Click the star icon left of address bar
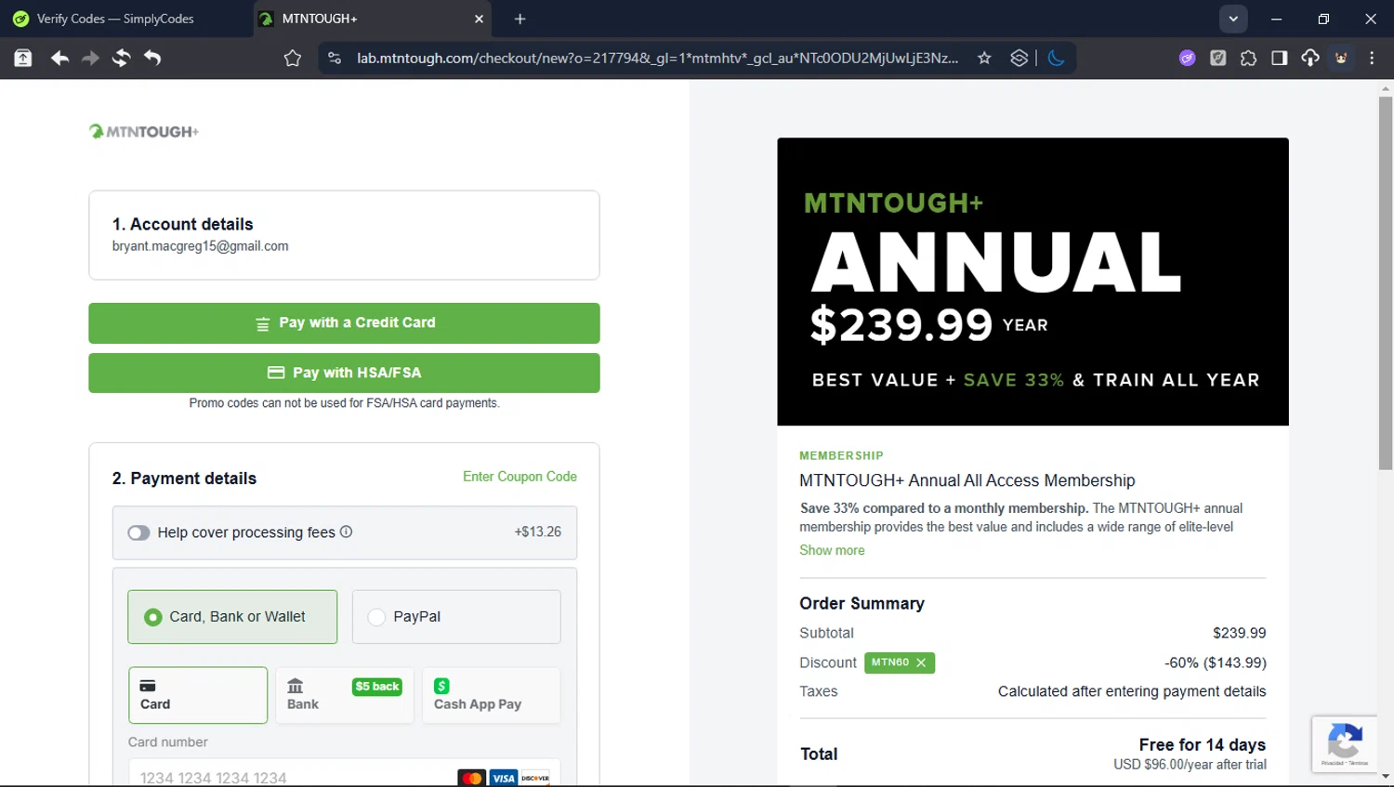The image size is (1394, 787). point(293,58)
